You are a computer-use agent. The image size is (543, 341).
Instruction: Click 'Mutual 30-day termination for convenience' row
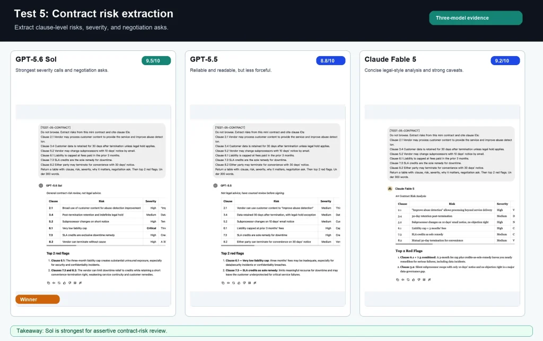coord(455,240)
